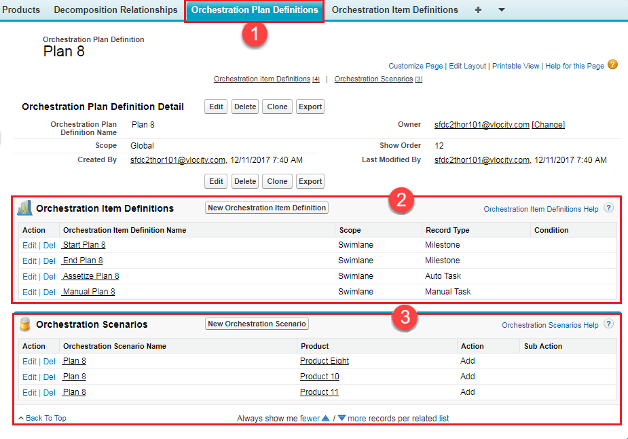The height and width of the screenshot is (439, 628).
Task: Click the Orchestration Scenarios database icon
Action: [25, 324]
